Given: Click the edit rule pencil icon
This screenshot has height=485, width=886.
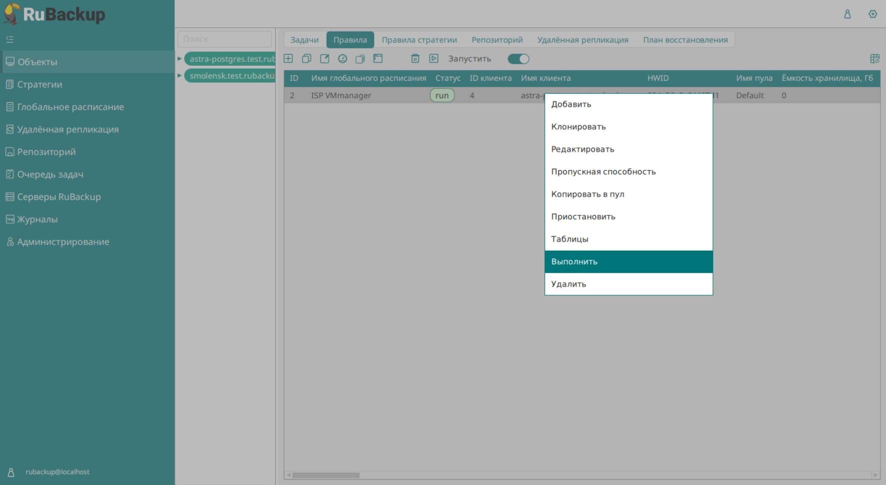Looking at the screenshot, I should [x=324, y=59].
